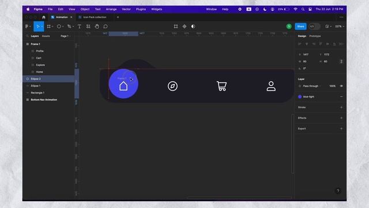Switch to the Assets tab
The image size is (369, 208).
click(46, 36)
